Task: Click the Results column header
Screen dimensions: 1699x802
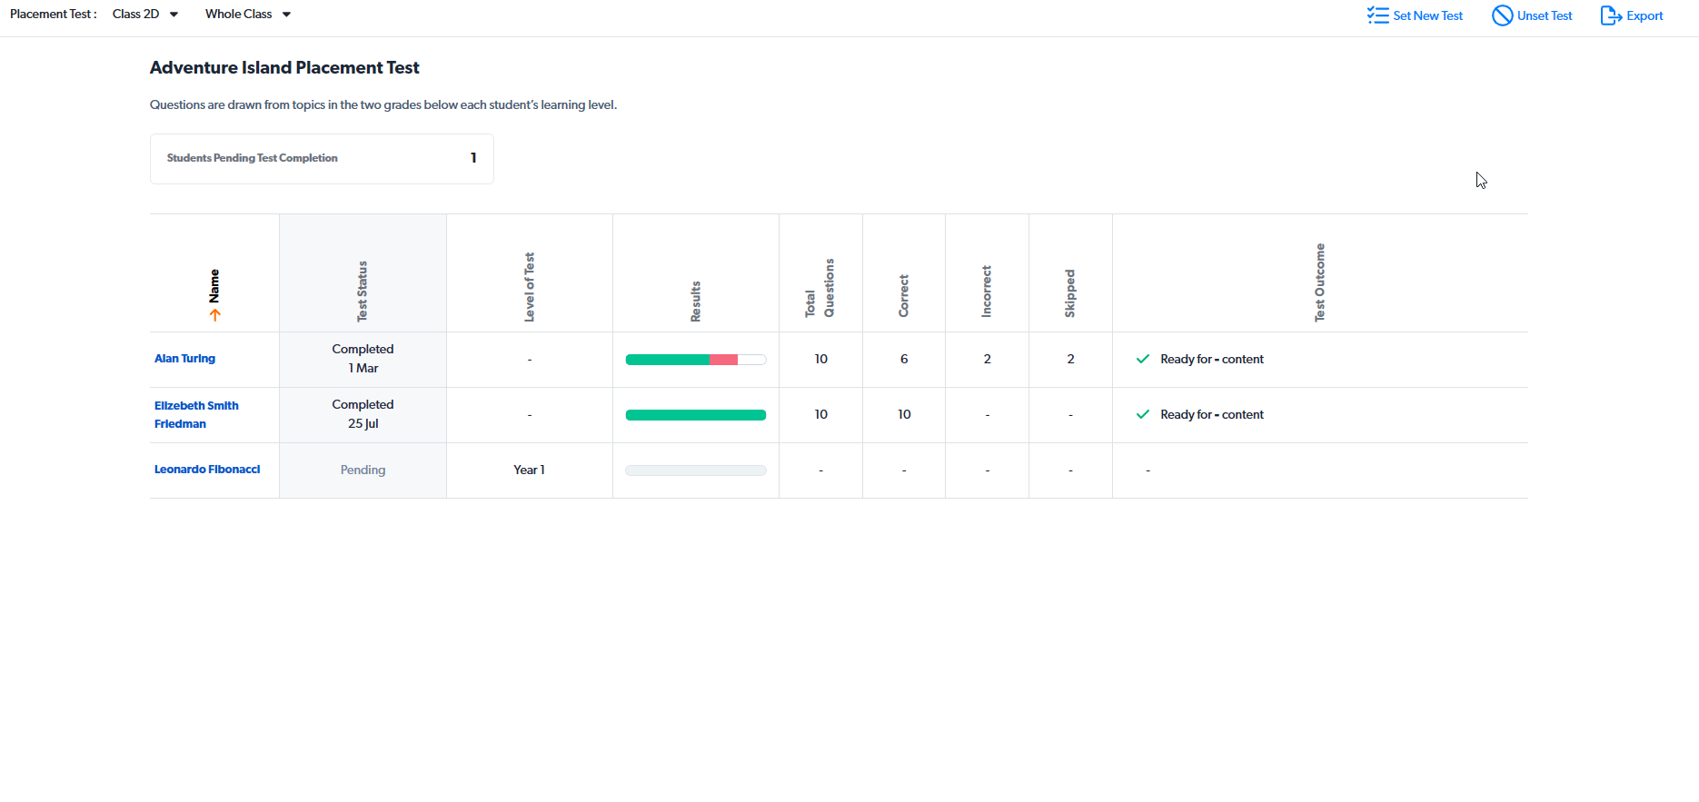Action: click(x=696, y=301)
